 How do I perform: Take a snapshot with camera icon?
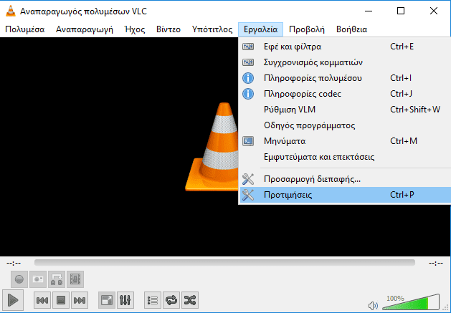pos(38,279)
